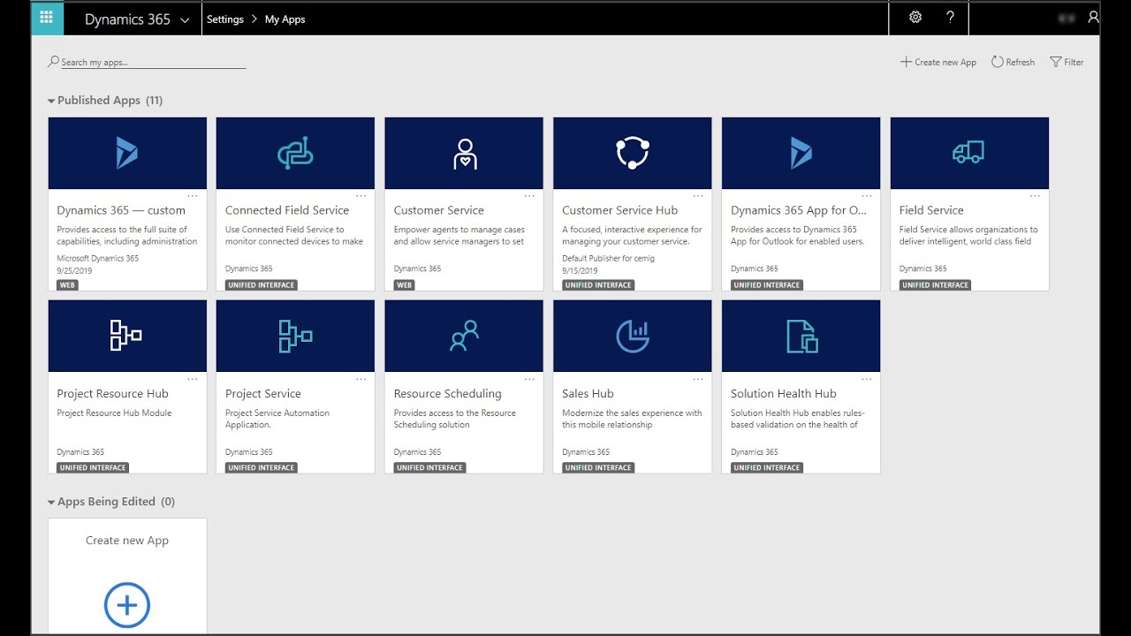
Task: Open more options for Project Resource Hub
Action: (193, 379)
